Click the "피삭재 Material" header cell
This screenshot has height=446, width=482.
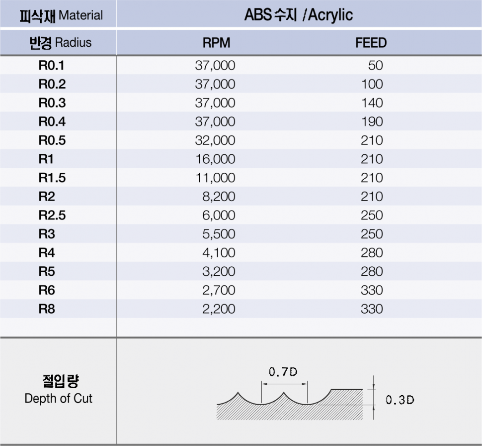coord(61,15)
